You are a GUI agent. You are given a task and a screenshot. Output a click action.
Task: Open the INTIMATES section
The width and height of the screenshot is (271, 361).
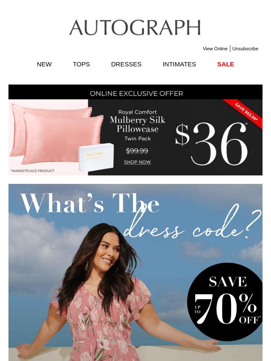[x=179, y=64]
